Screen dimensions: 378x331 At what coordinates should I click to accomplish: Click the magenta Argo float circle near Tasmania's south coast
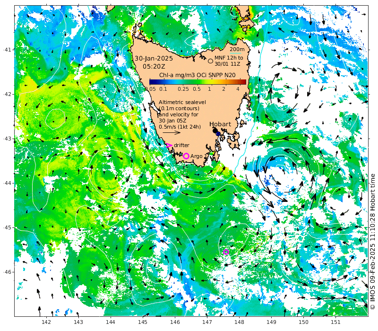click(186, 156)
